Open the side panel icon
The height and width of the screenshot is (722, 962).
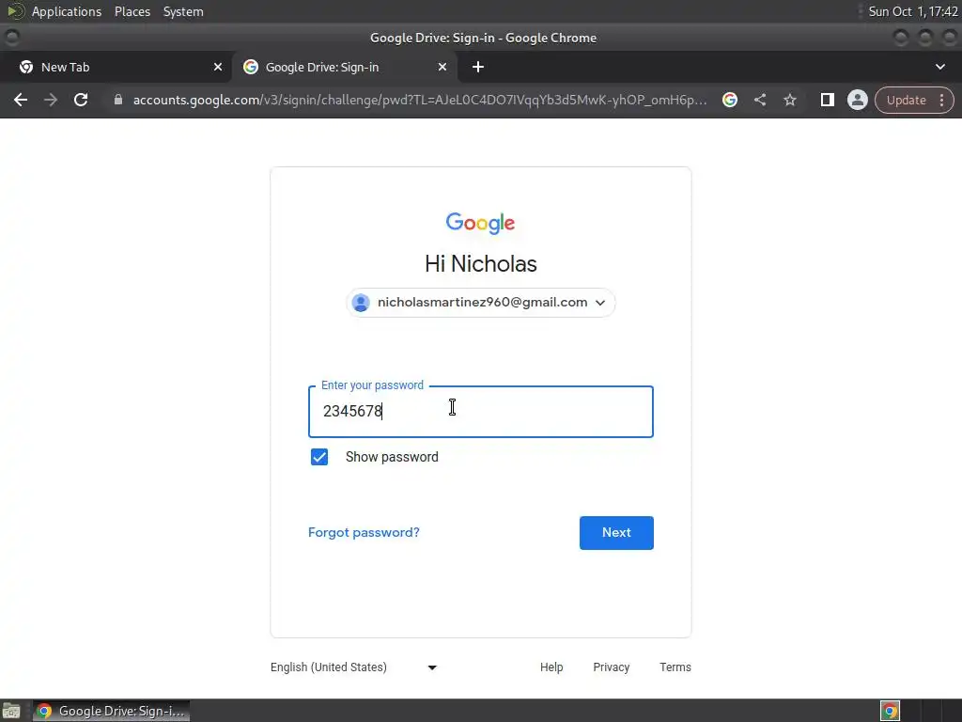pyautogui.click(x=827, y=100)
